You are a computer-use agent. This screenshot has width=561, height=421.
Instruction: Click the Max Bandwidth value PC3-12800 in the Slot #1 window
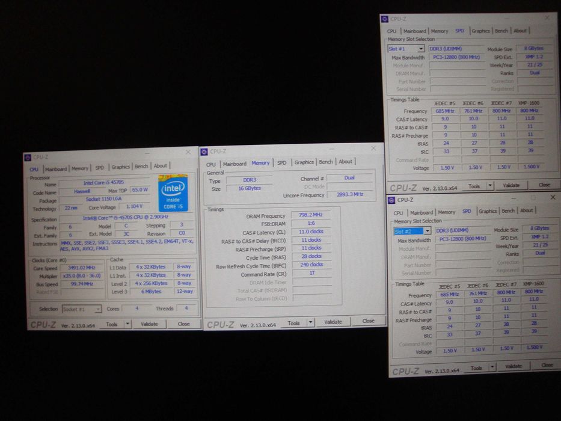pos(456,57)
